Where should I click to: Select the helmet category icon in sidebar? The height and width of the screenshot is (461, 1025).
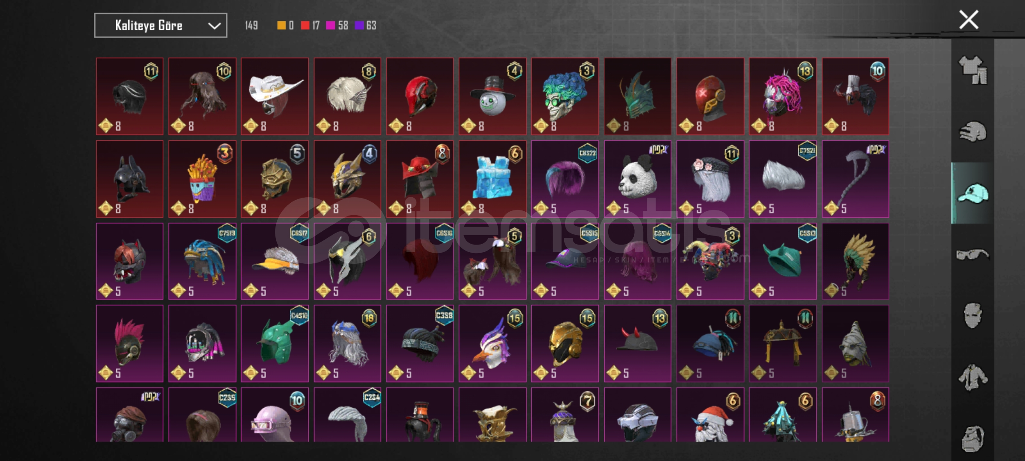click(973, 132)
